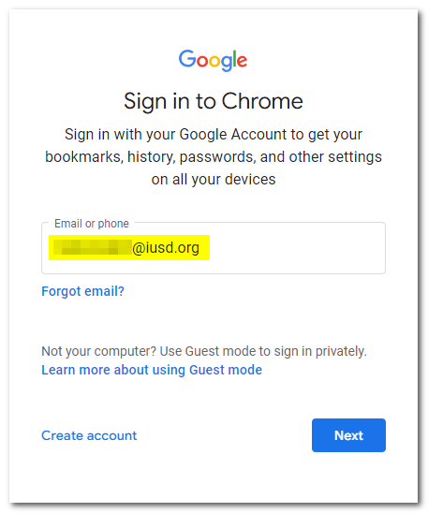Click the Next button

(x=348, y=435)
